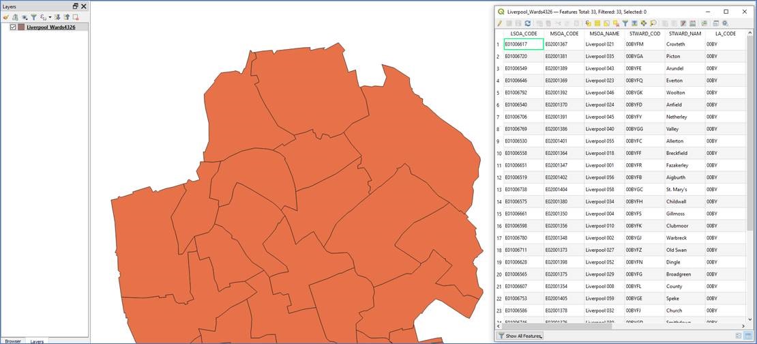Viewport: 757px width, 344px height.
Task: Sort by MSOA_CODE column header
Action: [564, 34]
